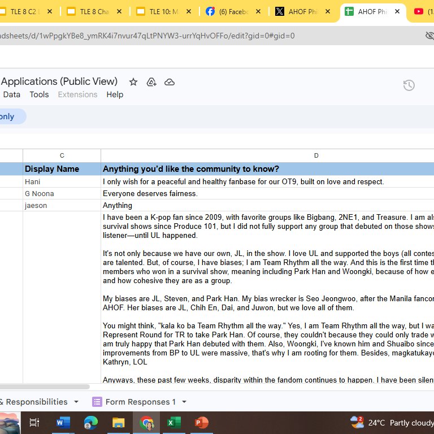Click the view only button

click(x=12, y=116)
